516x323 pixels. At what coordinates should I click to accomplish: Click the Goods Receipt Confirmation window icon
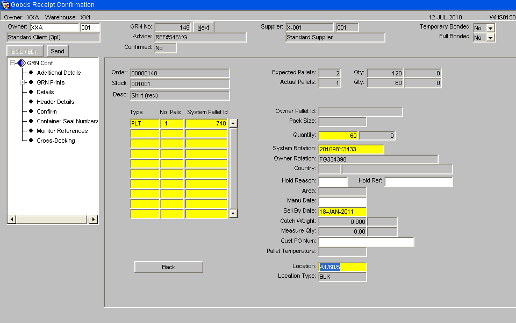pos(5,5)
